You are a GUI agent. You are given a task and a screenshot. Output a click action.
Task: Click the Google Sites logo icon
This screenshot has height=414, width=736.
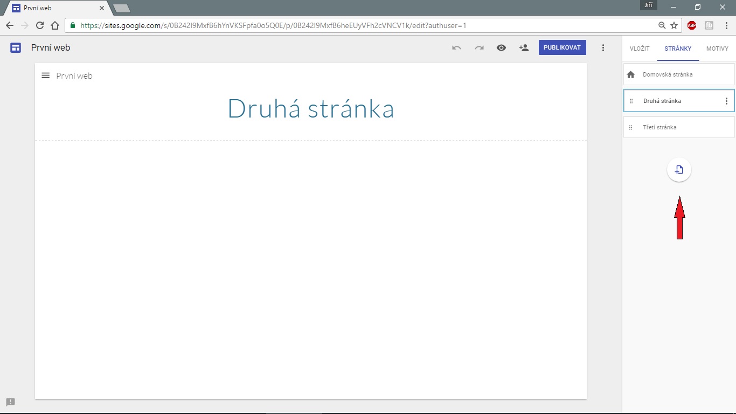point(16,47)
